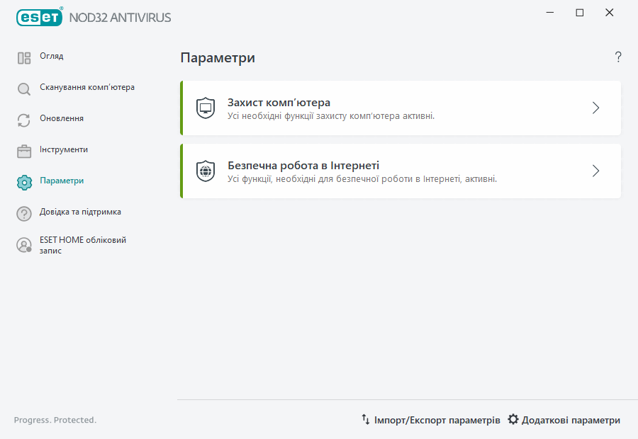Click the ESET logo in the header

(39, 17)
